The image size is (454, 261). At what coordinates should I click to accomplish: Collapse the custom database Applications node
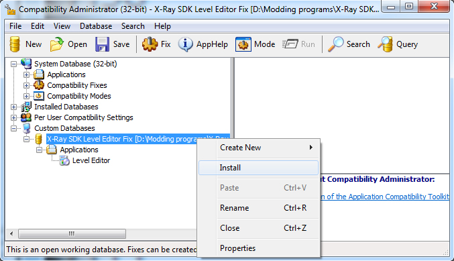[39, 150]
